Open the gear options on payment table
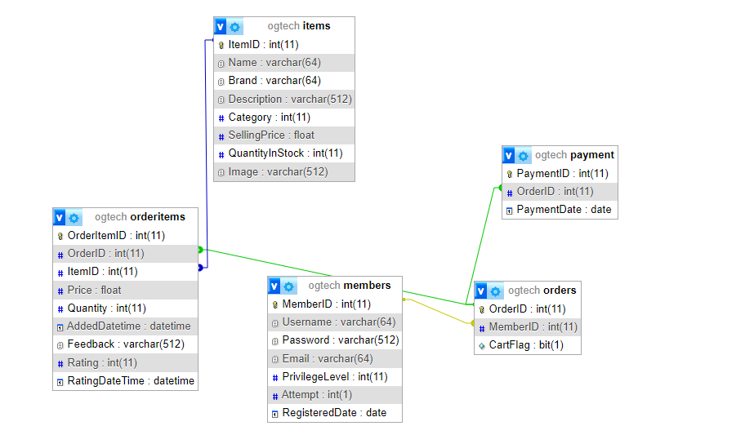This screenshot has height=435, width=745. pos(523,156)
